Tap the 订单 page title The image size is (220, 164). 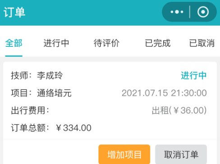(x=14, y=13)
